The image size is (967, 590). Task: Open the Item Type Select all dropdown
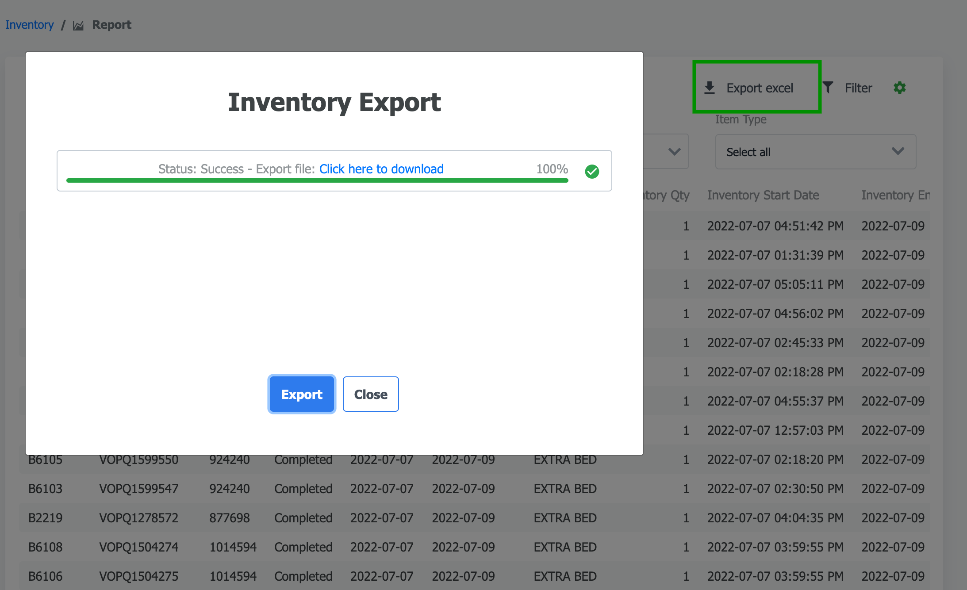tap(815, 152)
